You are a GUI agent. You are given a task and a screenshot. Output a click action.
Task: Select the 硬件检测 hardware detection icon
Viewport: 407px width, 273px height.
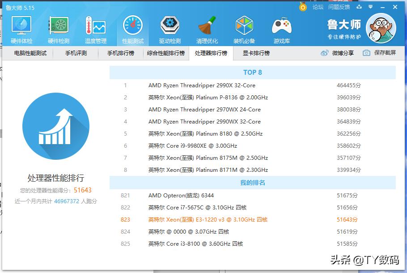(x=58, y=27)
